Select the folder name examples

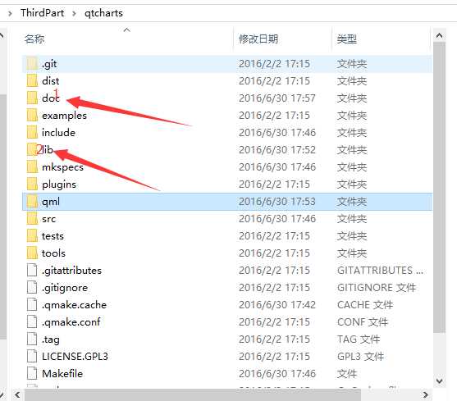pos(65,116)
